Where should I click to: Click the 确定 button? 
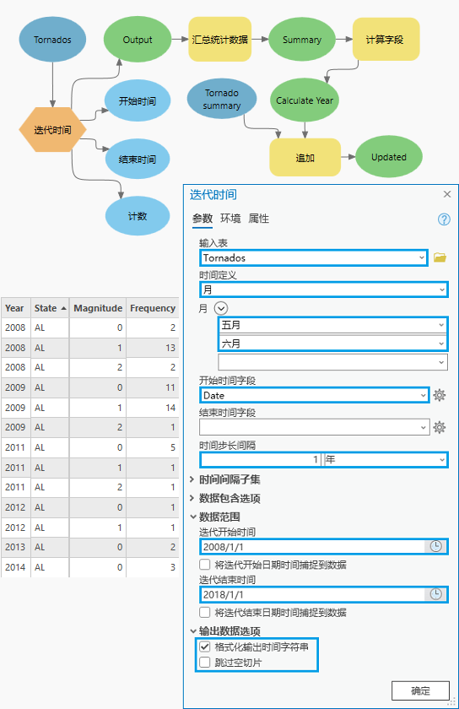click(x=420, y=690)
